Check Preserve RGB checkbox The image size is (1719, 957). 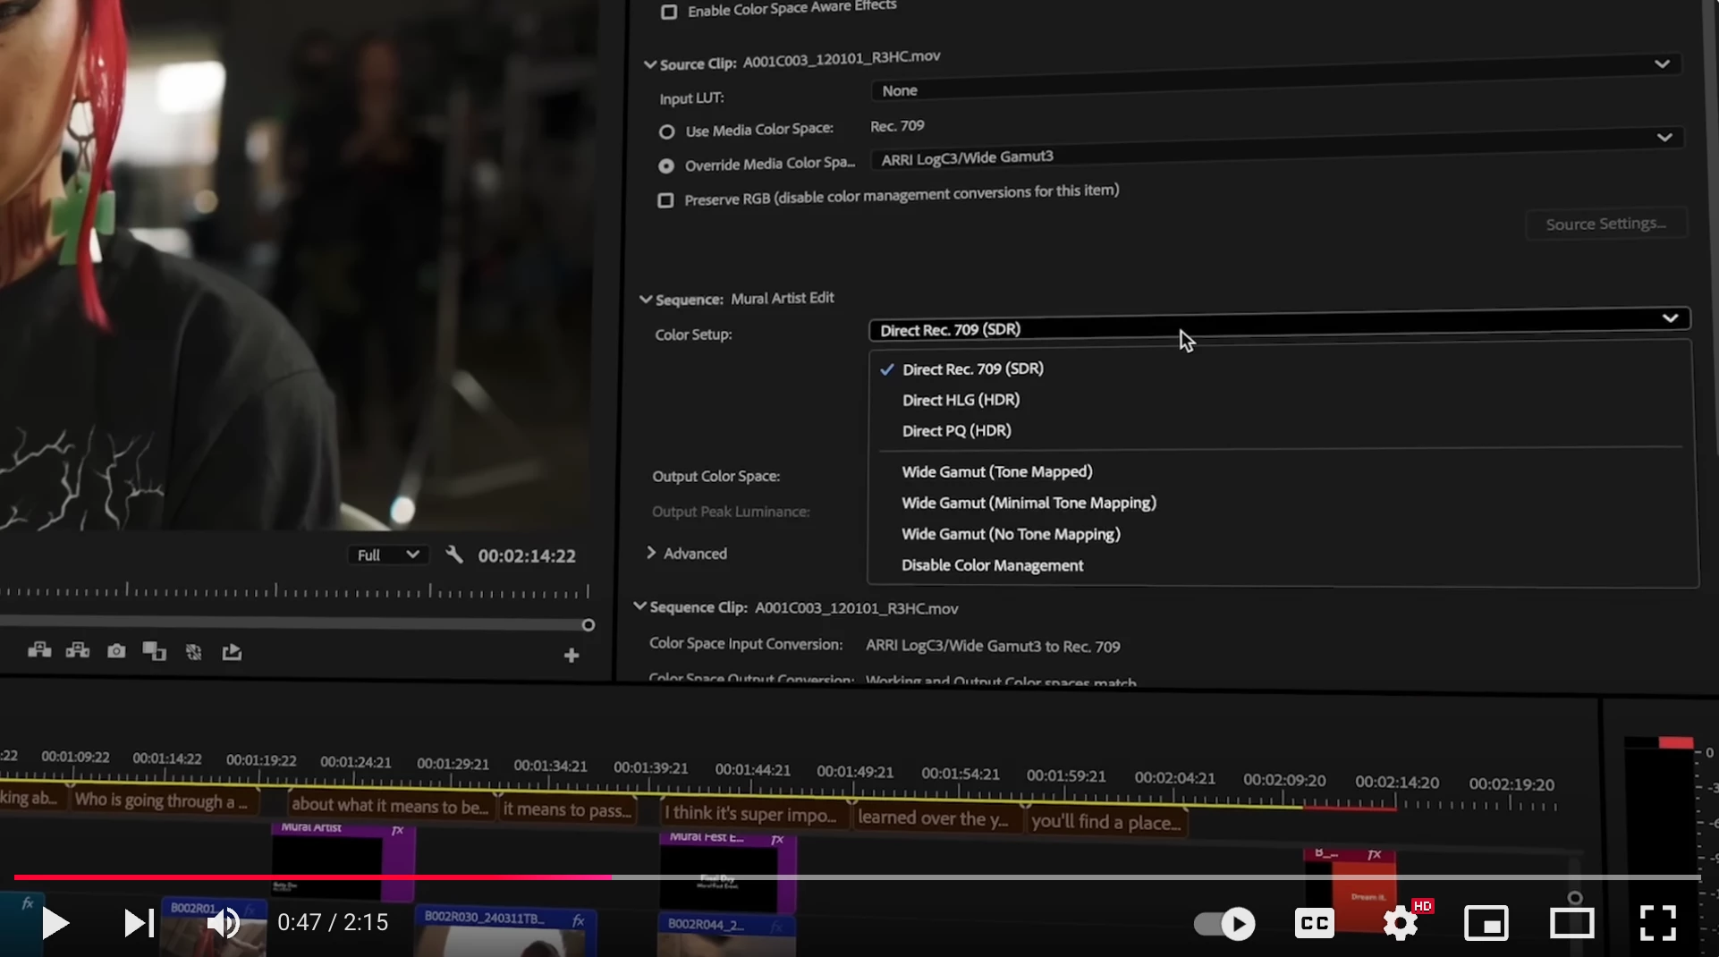point(665,200)
